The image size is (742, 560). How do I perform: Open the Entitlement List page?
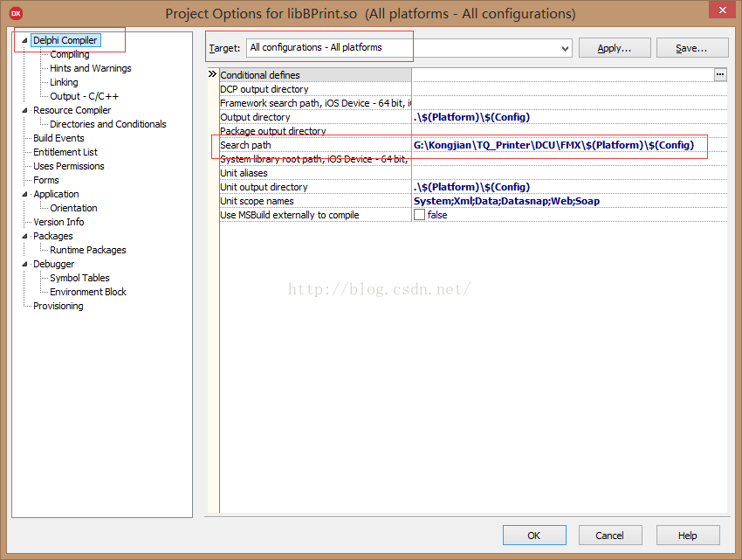(x=65, y=152)
